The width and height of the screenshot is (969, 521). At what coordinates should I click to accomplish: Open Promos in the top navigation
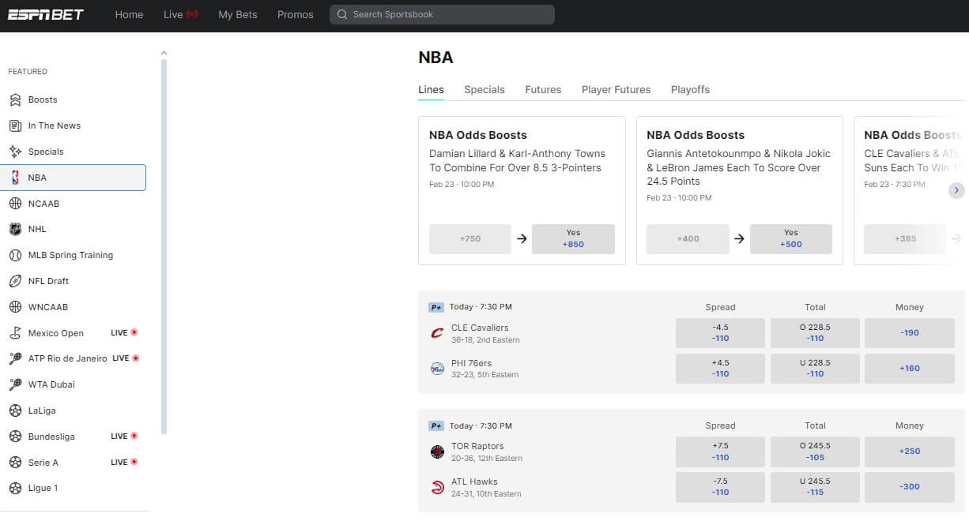[296, 14]
